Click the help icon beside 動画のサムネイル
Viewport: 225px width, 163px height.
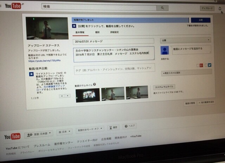(95, 85)
